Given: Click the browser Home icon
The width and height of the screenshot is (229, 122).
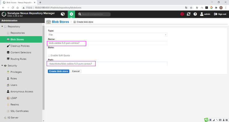Looking at the screenshot, I should pyautogui.click(x=18, y=8).
